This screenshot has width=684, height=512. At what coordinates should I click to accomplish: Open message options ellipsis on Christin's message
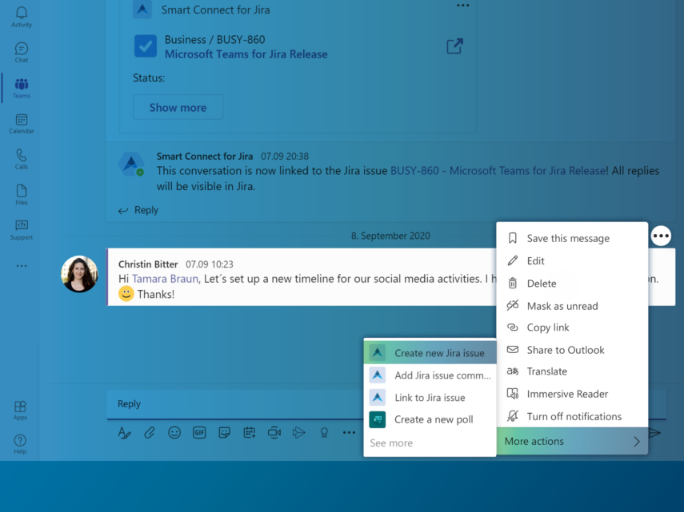coord(661,236)
